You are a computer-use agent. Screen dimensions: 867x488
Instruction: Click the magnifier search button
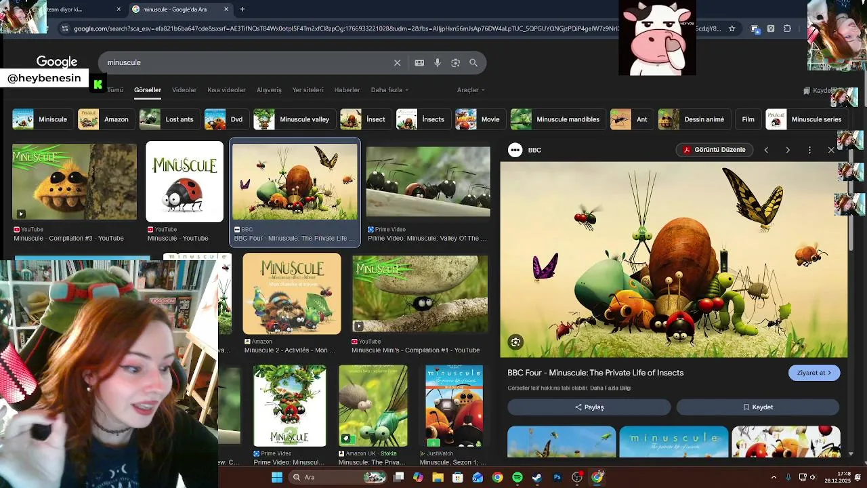pyautogui.click(x=473, y=62)
